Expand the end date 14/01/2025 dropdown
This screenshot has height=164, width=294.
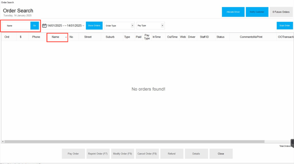coord(83,26)
